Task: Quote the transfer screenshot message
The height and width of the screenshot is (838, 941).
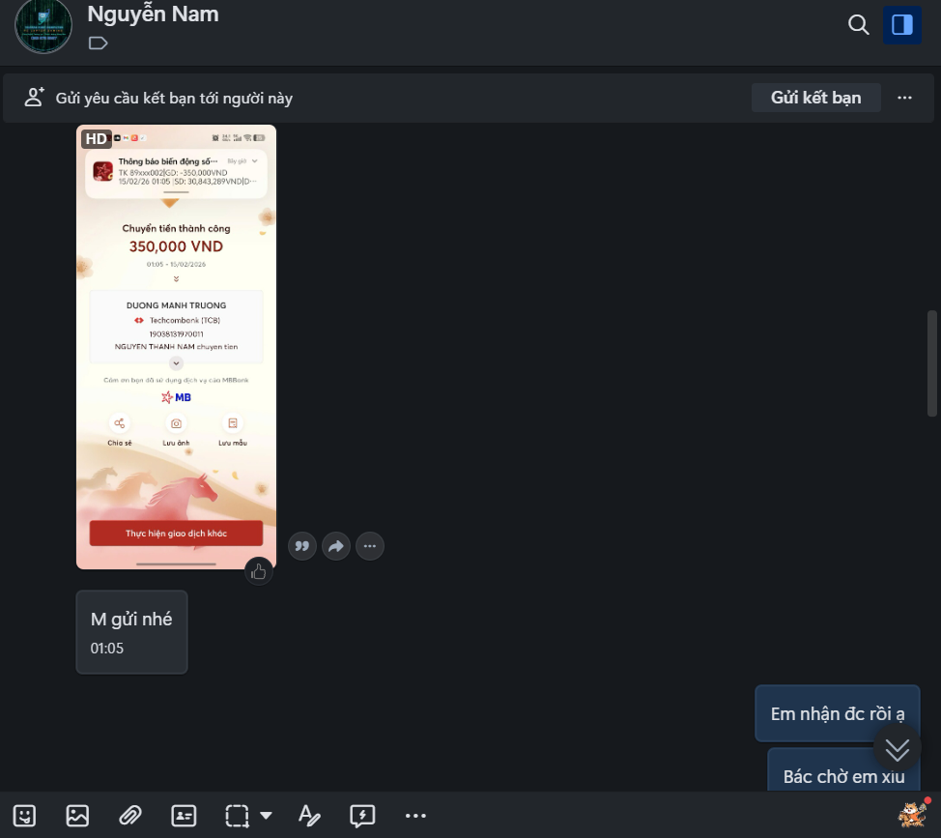Action: coord(301,546)
